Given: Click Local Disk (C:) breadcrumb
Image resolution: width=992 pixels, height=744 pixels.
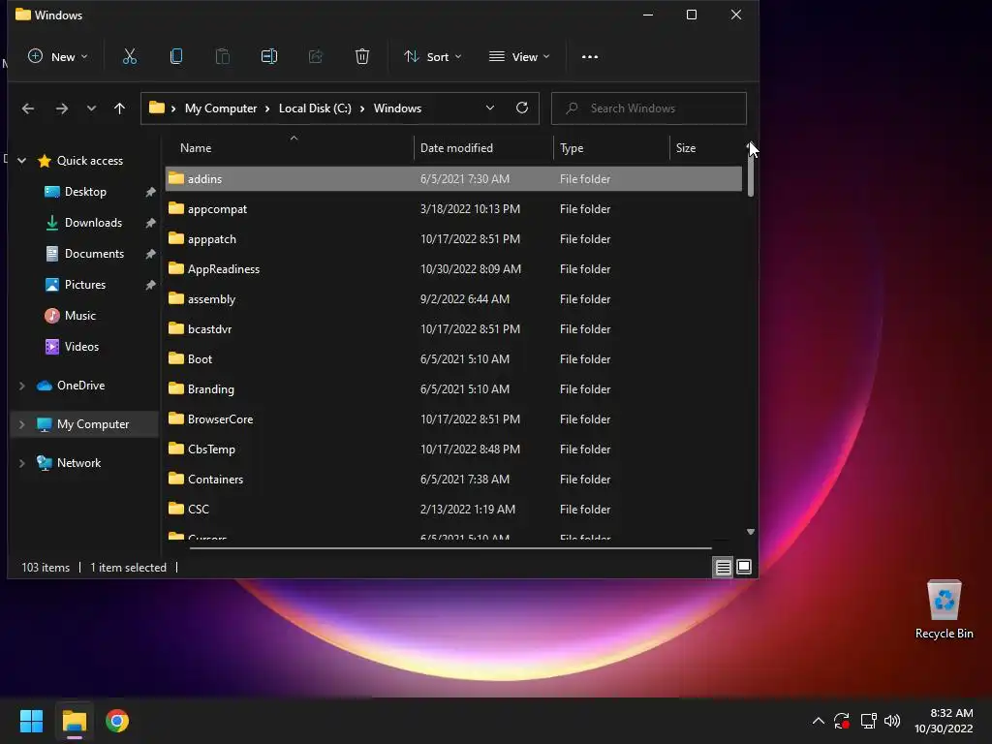Looking at the screenshot, I should coord(315,108).
